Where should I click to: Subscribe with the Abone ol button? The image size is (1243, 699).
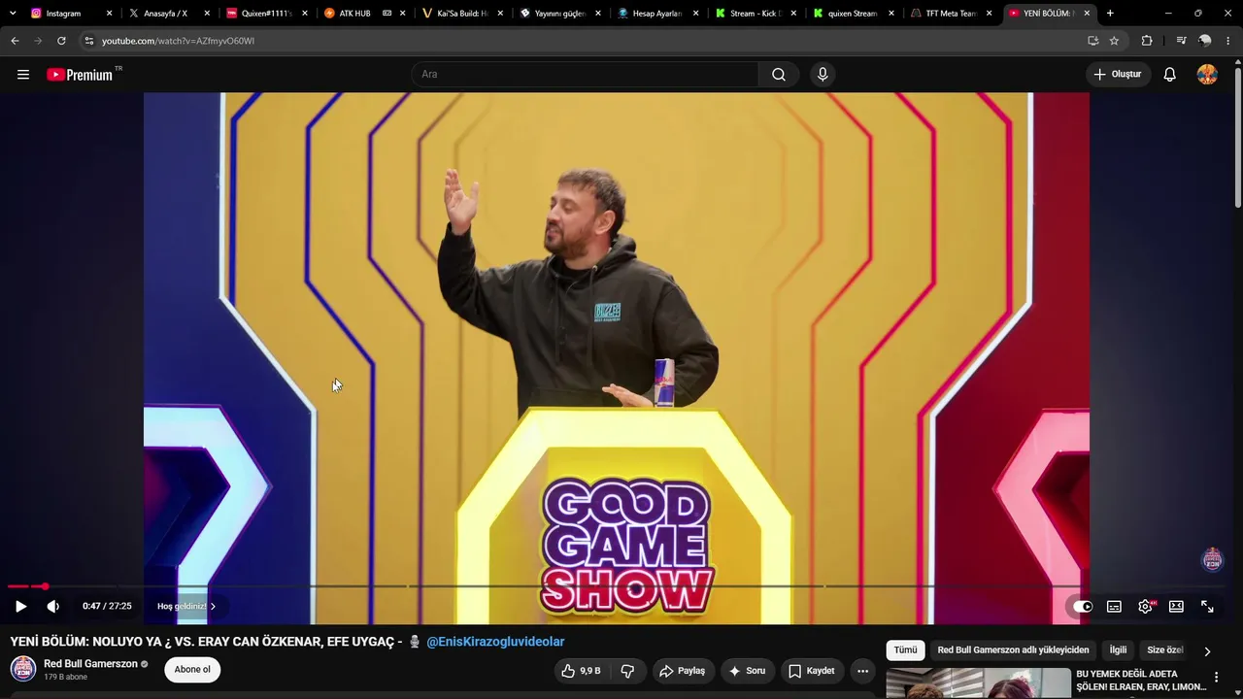pyautogui.click(x=192, y=670)
